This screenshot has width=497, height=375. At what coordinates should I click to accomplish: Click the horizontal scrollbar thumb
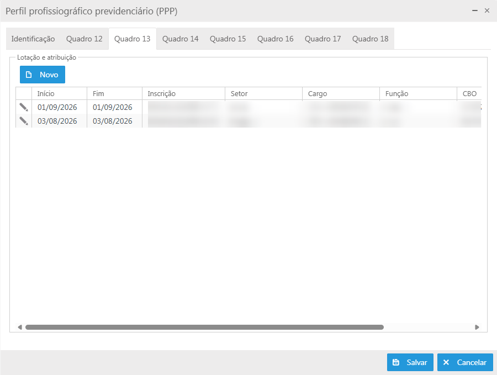coord(204,327)
